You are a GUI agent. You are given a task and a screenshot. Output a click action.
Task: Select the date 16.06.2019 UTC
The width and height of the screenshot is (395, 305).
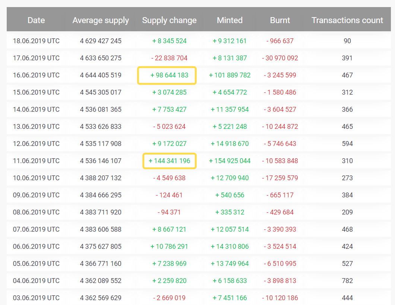pos(36,75)
